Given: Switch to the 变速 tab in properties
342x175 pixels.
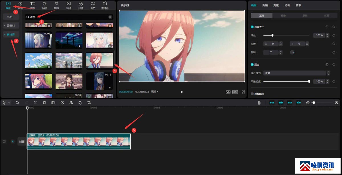Looking at the screenshot, I should [276, 5].
